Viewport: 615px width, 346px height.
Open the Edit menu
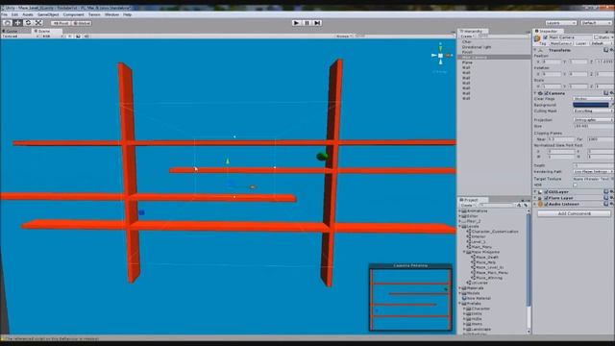14,14
